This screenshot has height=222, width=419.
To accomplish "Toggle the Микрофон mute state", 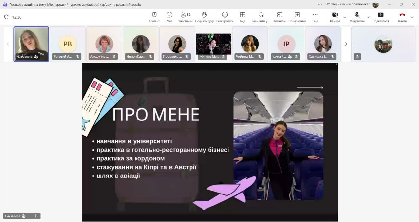I will pyautogui.click(x=357, y=17).
